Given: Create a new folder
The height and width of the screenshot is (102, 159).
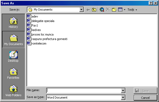Looking at the screenshot, I should coord(114,10).
